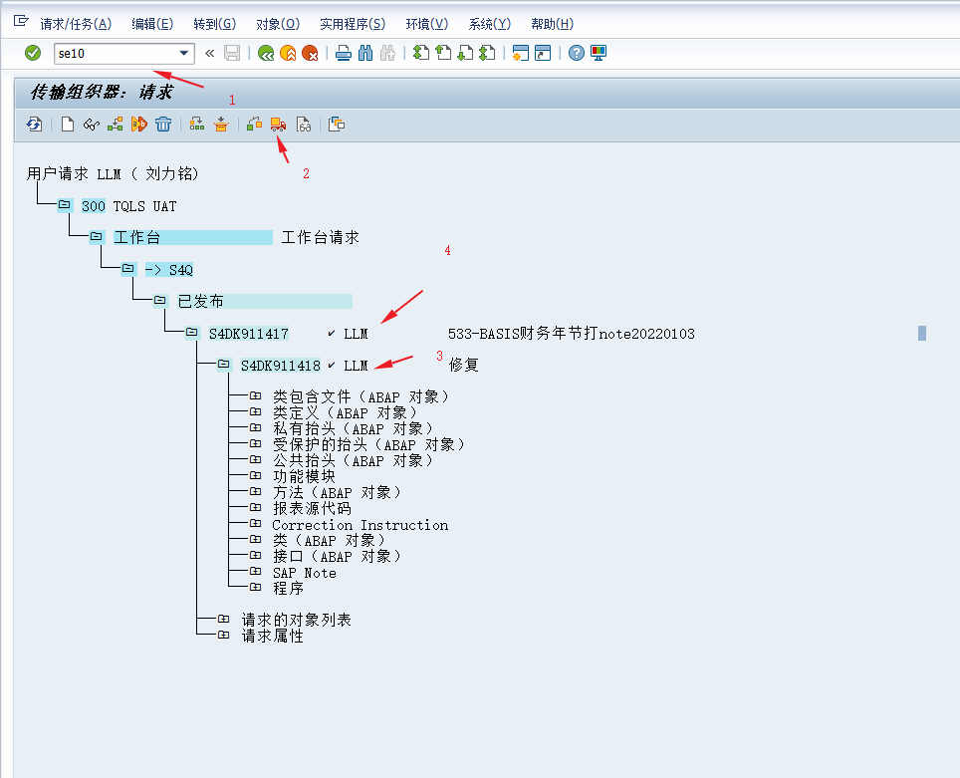Open the 转到(G) menu
960x778 pixels.
tap(214, 24)
